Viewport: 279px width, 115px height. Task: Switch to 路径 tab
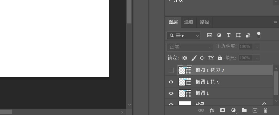[x=205, y=22]
